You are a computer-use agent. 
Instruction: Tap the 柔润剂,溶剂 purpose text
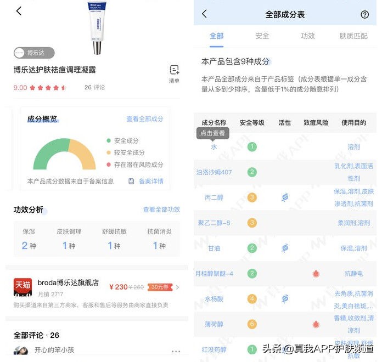coord(353,223)
